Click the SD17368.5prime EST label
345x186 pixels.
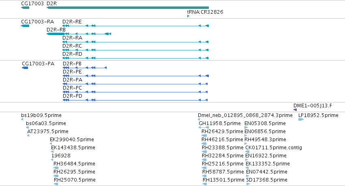[267, 180]
